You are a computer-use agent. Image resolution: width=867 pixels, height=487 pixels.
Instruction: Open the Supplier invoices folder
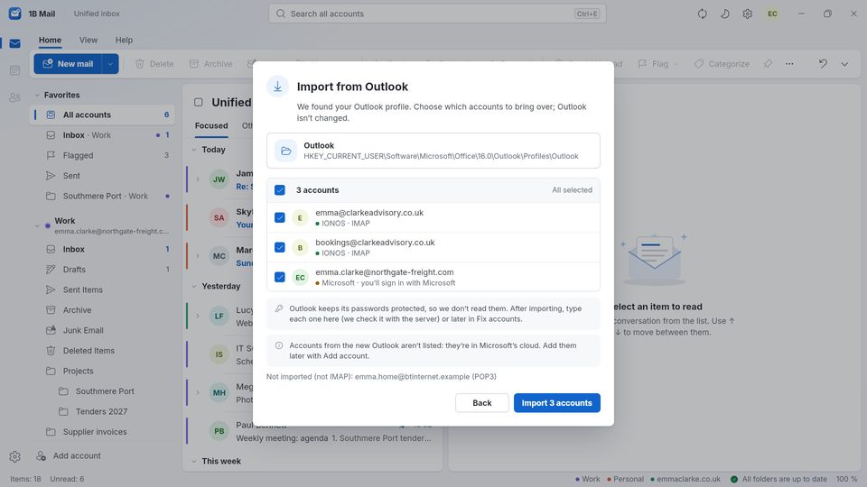(x=102, y=432)
